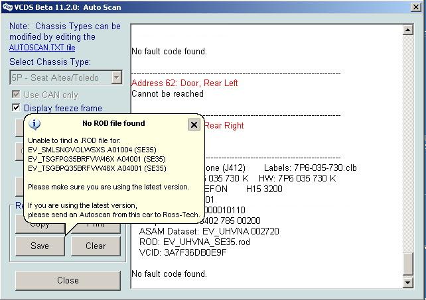Toggle the Display freeze frame checkbox
The height and width of the screenshot is (300, 426).
pyautogui.click(x=17, y=108)
